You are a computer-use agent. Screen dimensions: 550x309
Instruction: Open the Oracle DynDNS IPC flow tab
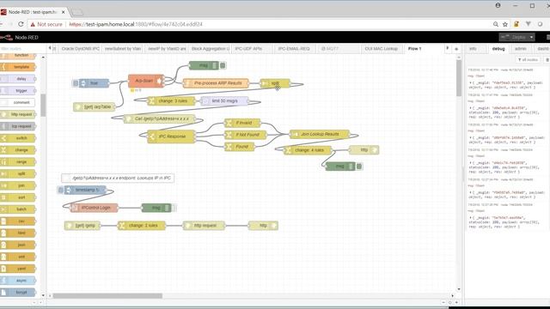(80, 49)
